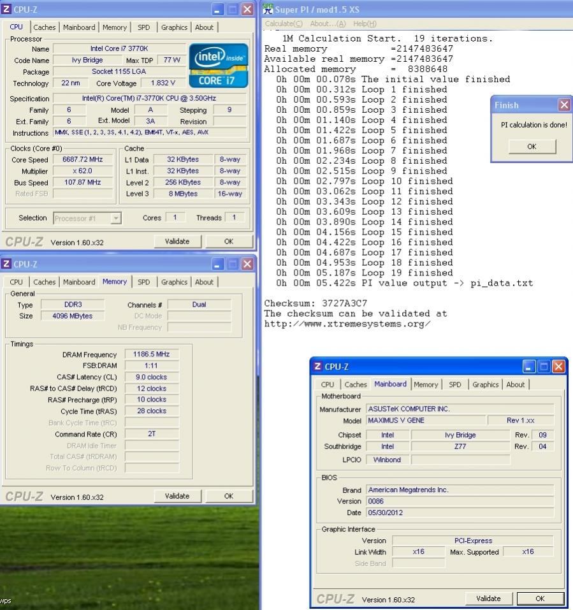573x610 pixels.
Task: Click the motherboard Model MAXIMUS V GENE field
Action: tap(426, 420)
